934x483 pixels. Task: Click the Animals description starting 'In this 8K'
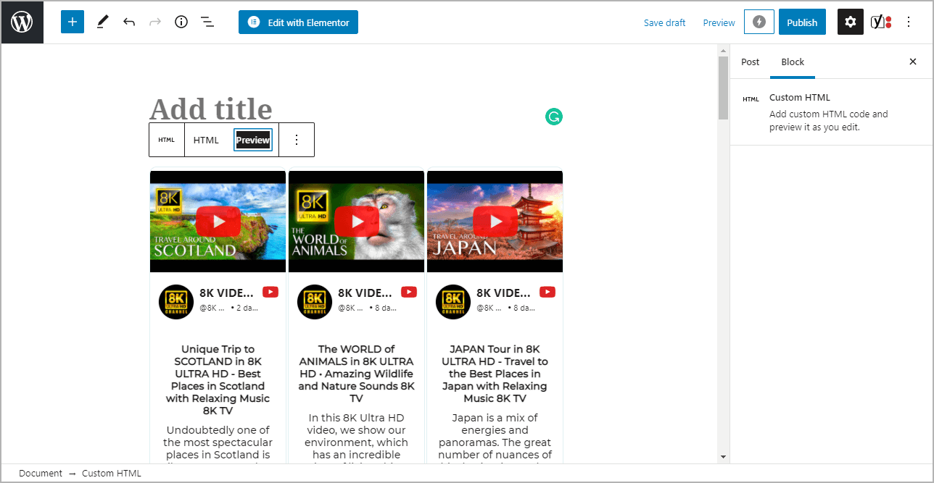point(356,436)
